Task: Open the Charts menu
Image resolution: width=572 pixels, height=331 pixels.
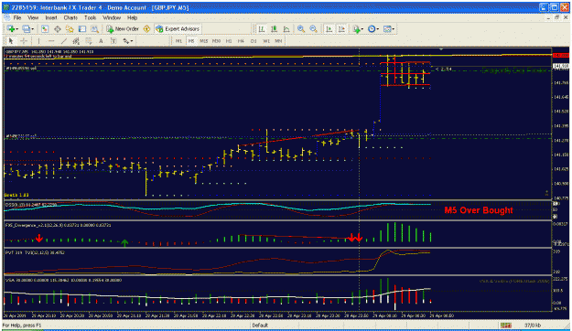Action: pyautogui.click(x=70, y=17)
